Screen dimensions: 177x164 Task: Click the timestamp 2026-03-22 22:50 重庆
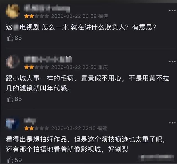[x=80, y=67]
